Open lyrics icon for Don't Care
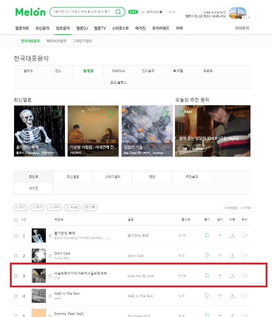This screenshot has width=272, height=317. tap(50, 256)
